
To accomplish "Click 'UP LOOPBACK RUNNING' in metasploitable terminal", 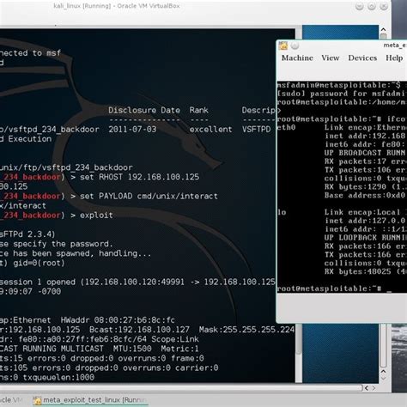I will pyautogui.click(x=365, y=238).
